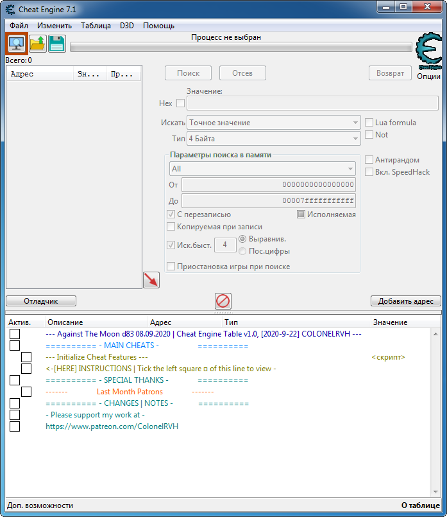Toggle the Not checkbox
447x517 pixels.
[x=369, y=134]
